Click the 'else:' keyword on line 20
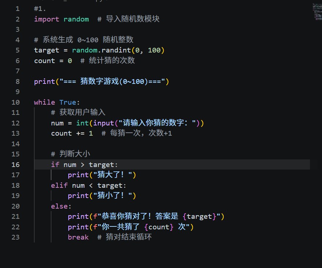The height and width of the screenshot is (268, 322). click(x=61, y=206)
